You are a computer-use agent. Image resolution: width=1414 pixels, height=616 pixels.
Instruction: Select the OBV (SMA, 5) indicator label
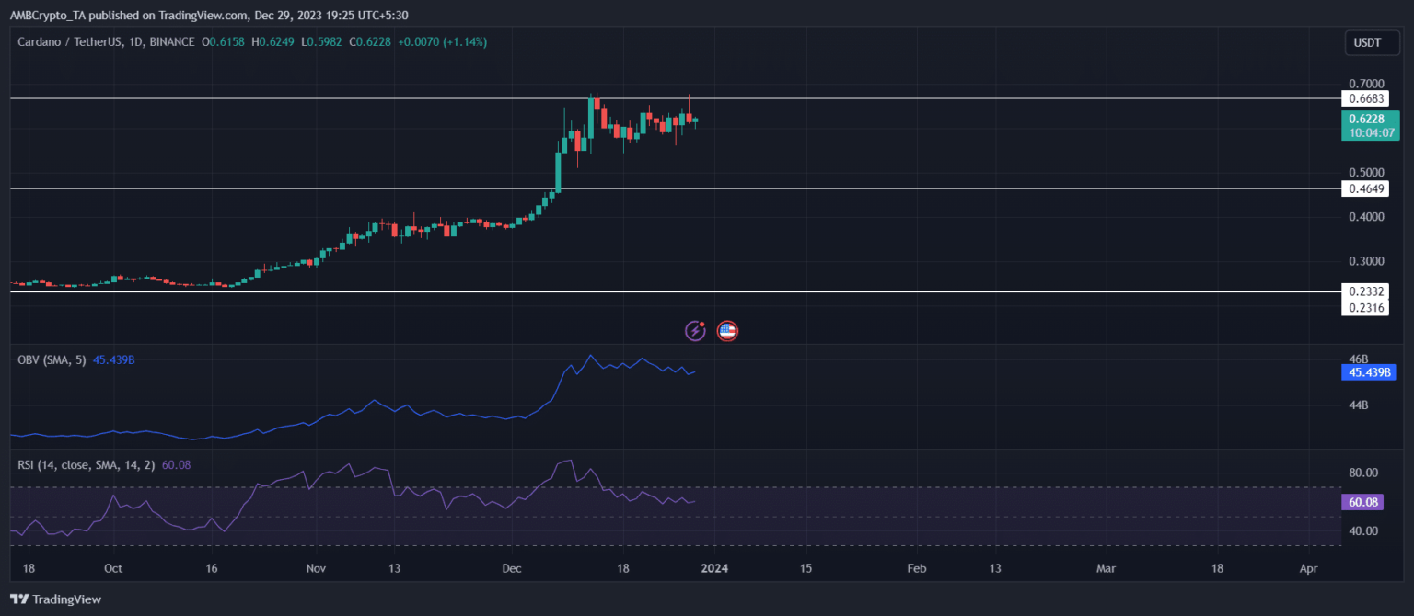52,359
